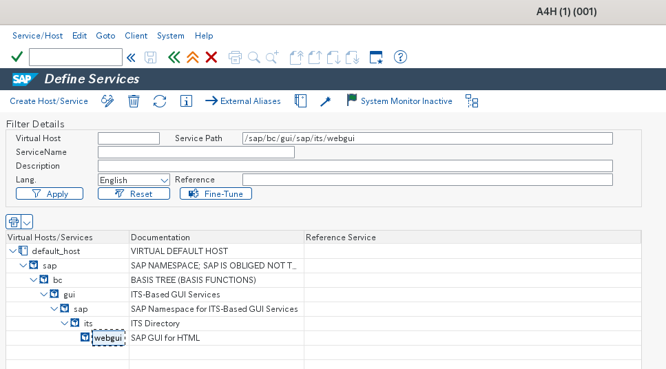Click 'BASIS TREE (BASIS FUNCTIONS)' text
Image resolution: width=666 pixels, height=369 pixels.
194,280
